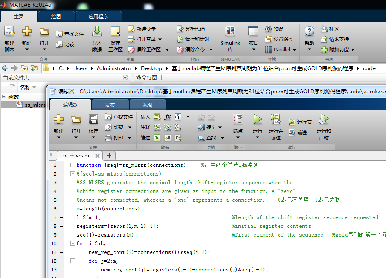Expand Open Variable (打开变量) dropdown arrow

click(160, 39)
